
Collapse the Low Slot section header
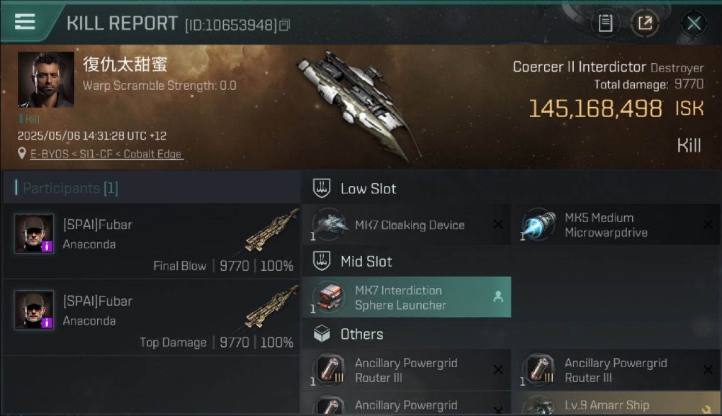(511, 188)
